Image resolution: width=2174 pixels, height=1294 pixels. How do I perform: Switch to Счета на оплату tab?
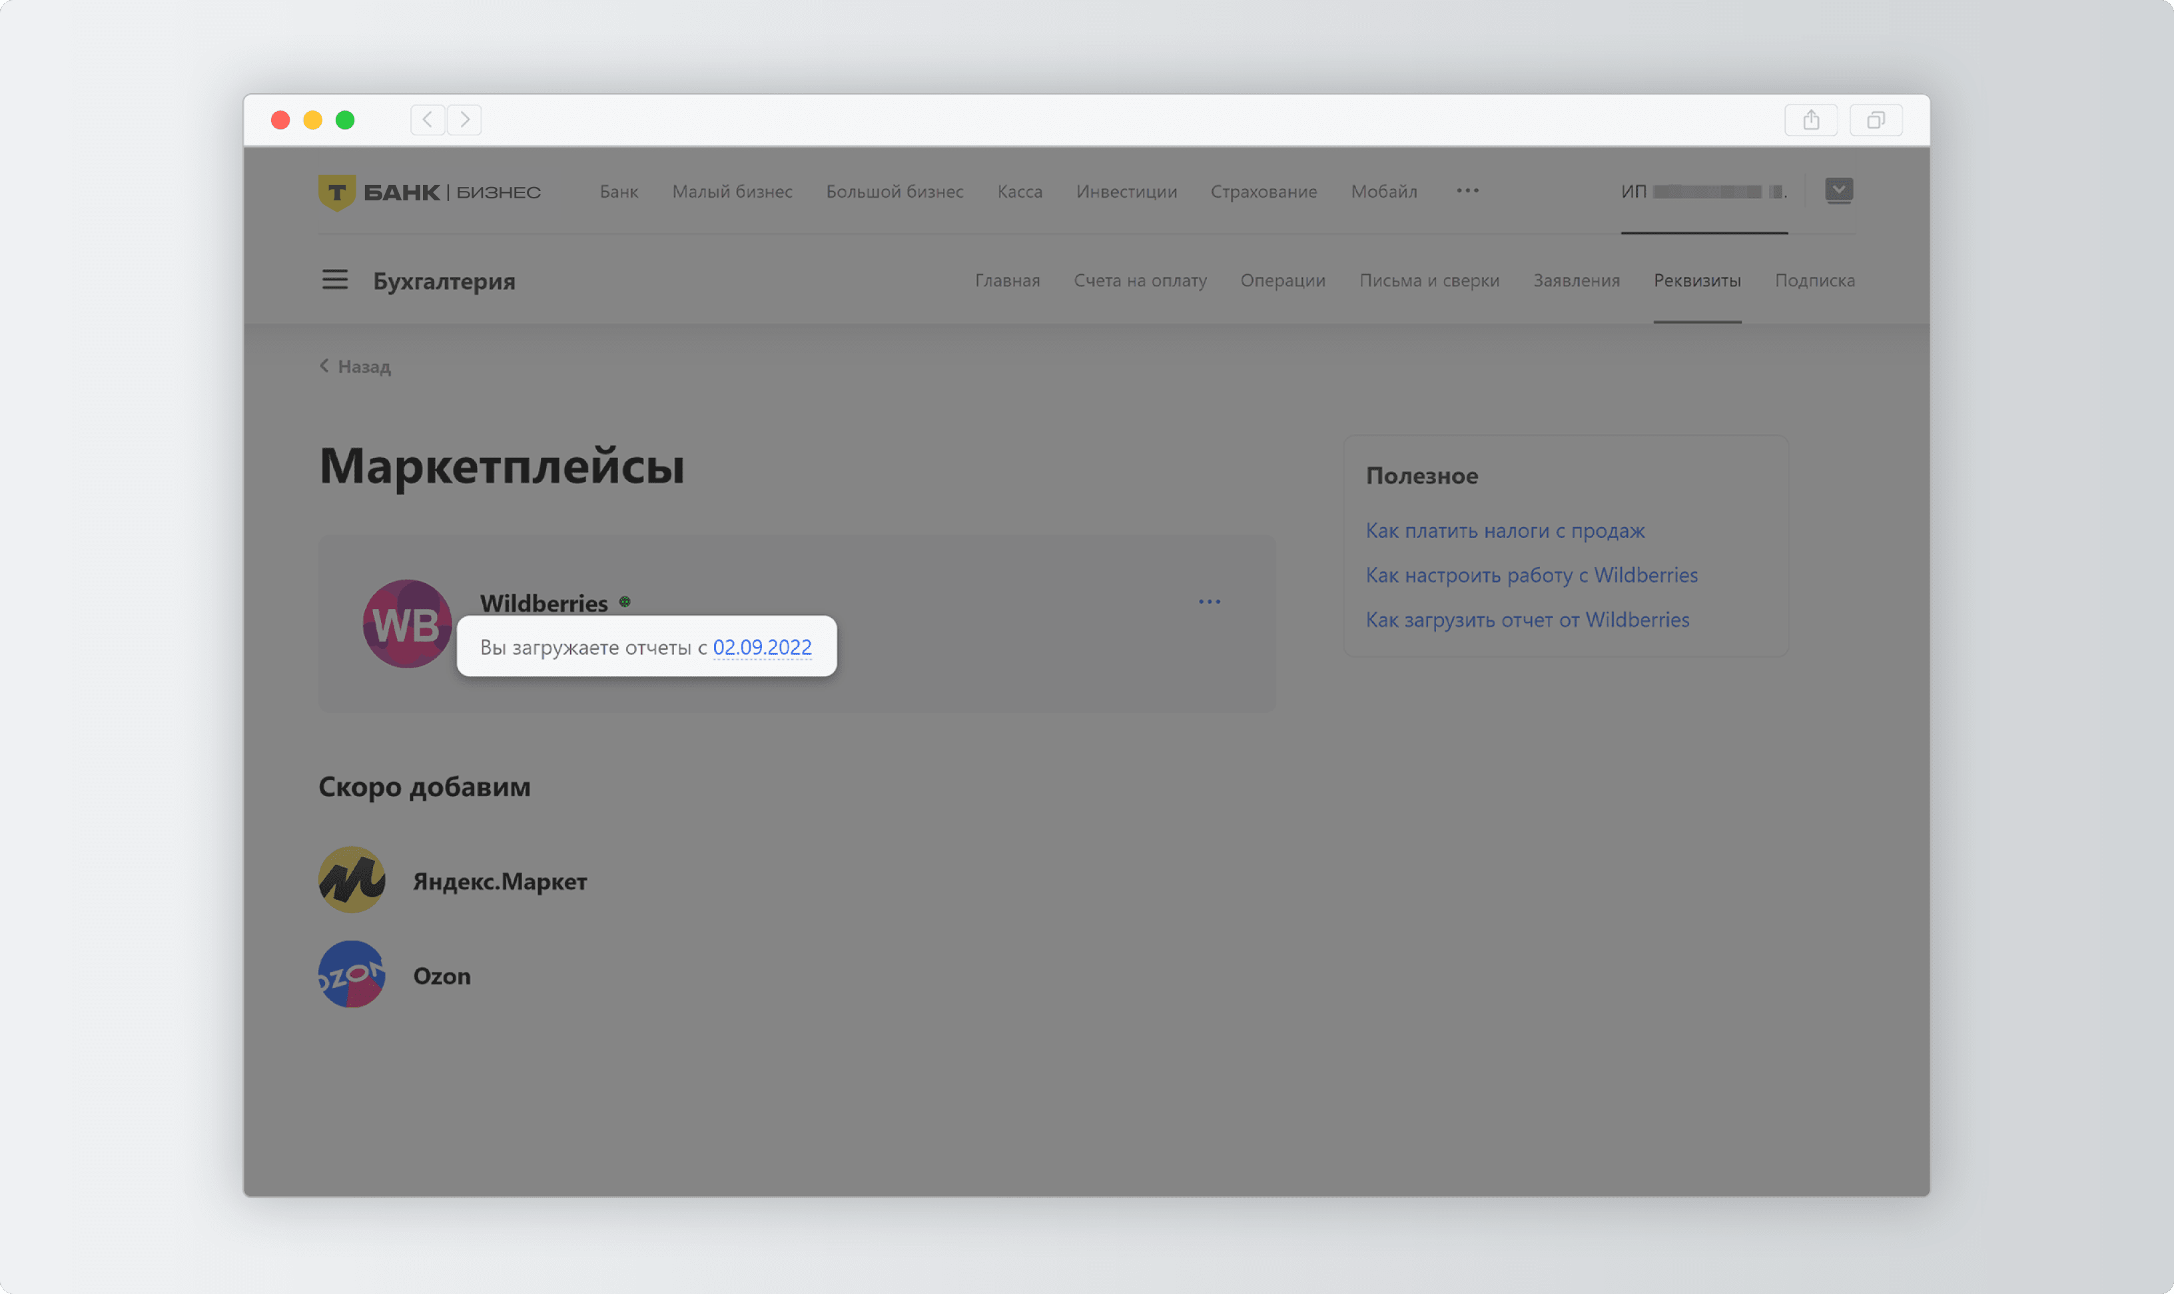[1140, 281]
